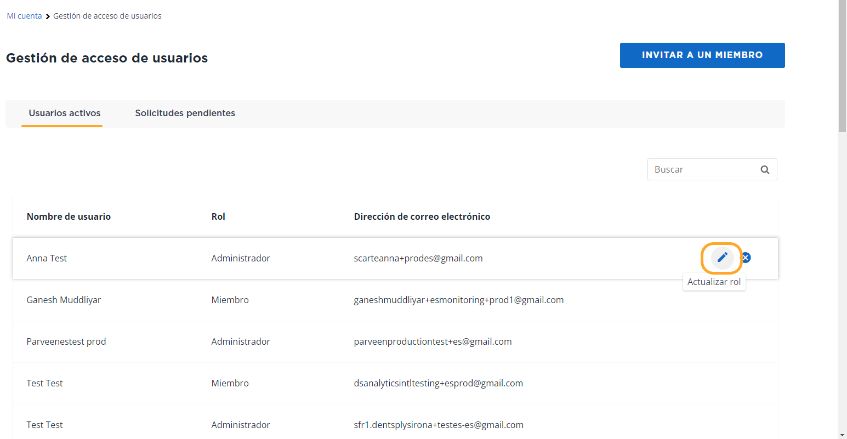The height and width of the screenshot is (439, 847).
Task: Open the Solicitudes pendientes tab
Action: (185, 113)
